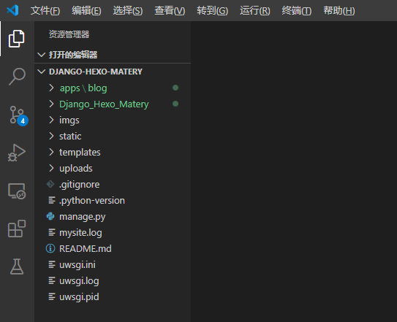Viewport: 397px width, 322px height.
Task: Select the .gitignore file name
Action: point(79,185)
